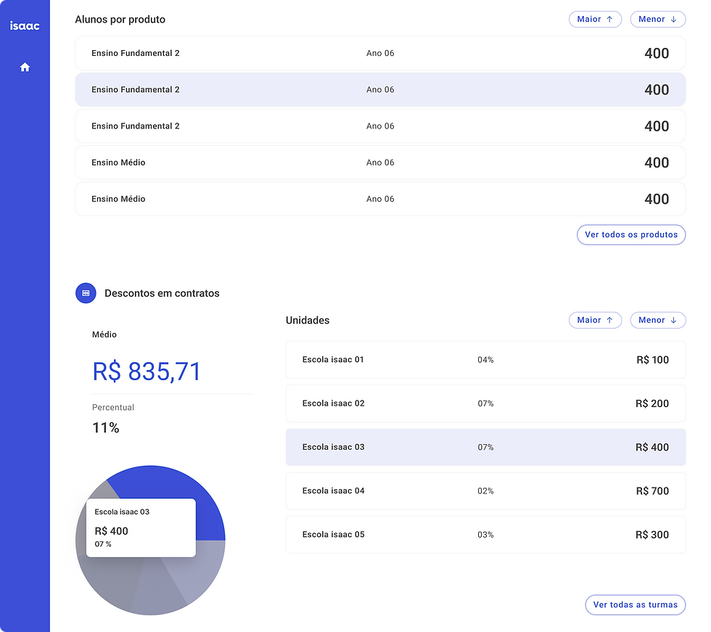Click the round Descontos em contratos icon
711x632 pixels.
coord(86,293)
